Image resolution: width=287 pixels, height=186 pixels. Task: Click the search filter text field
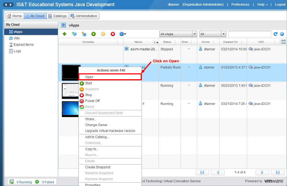tap(249, 34)
